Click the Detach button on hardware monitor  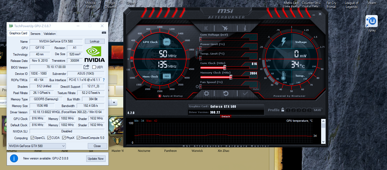[226, 116]
